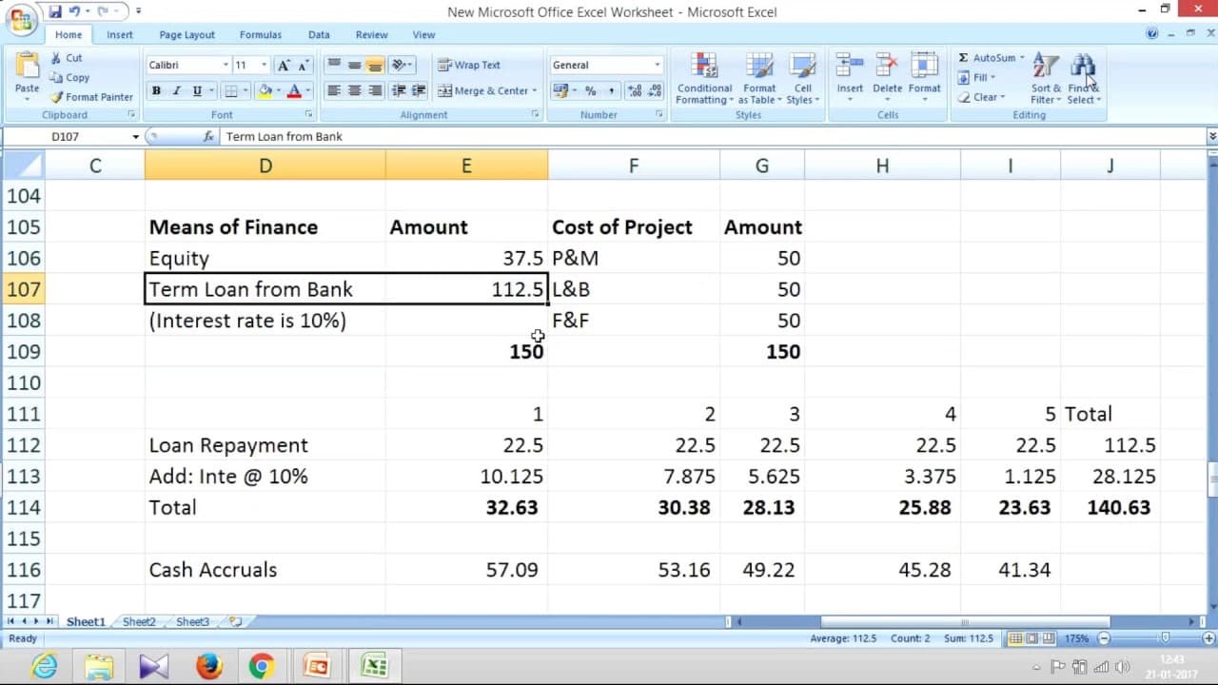Open the Name Box dropdown arrow
The width and height of the screenshot is (1218, 685).
[135, 137]
